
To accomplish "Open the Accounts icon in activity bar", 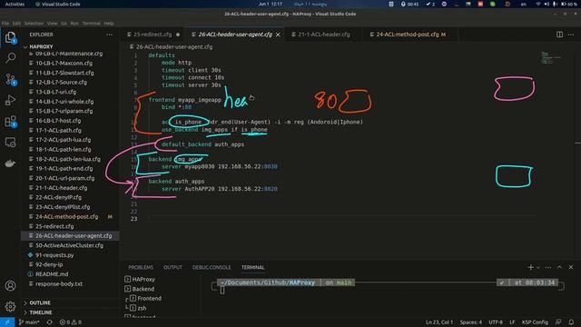I will (x=10, y=286).
